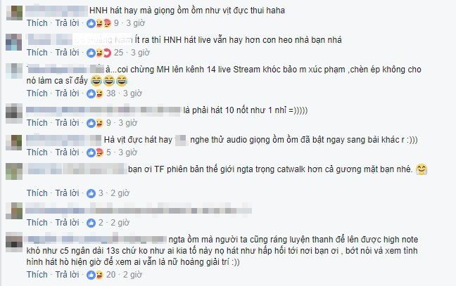The height and width of the screenshot is (286, 456).
Task: Open reactions icon on '10 nốt như 1' comment
Action: pos(95,123)
